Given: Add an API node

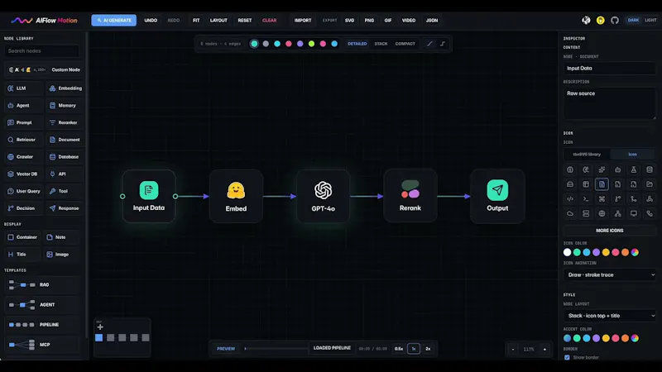Looking at the screenshot, I should 65,174.
